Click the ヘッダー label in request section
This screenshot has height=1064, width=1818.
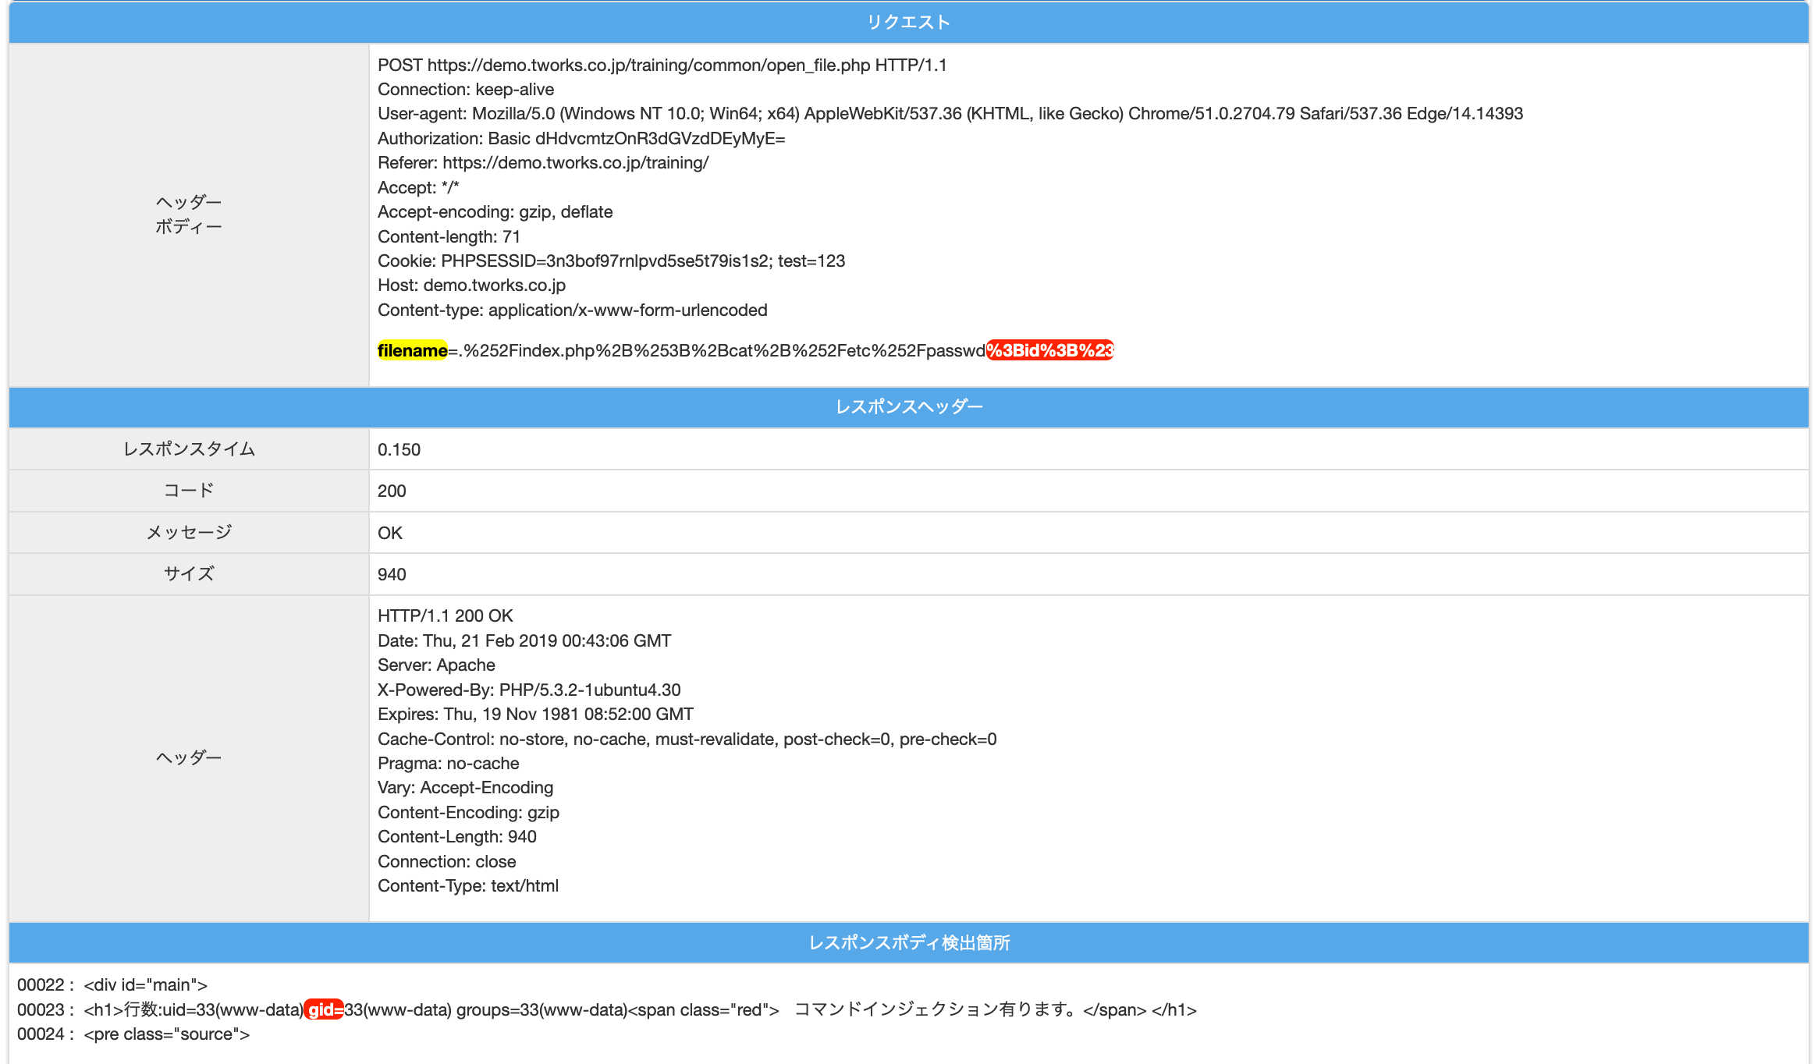[x=188, y=202]
